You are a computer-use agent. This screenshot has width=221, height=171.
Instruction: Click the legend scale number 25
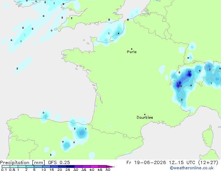pos(68,170)
